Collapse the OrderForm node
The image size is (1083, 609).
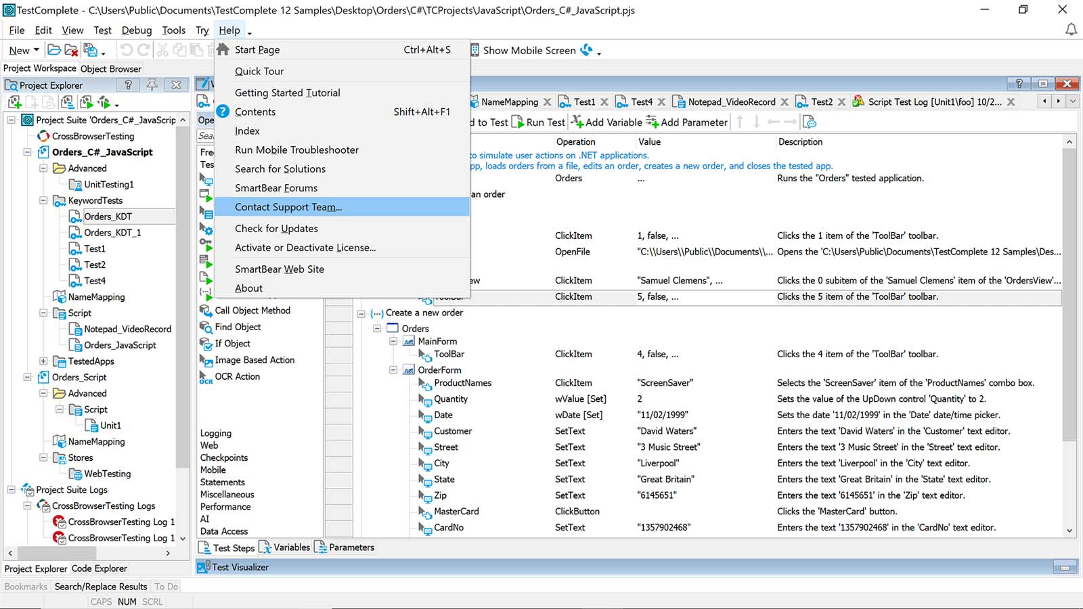click(x=393, y=370)
